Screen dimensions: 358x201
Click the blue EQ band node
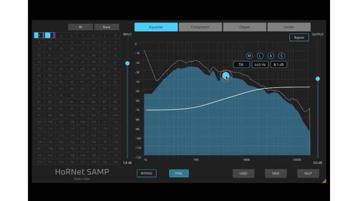(226, 76)
